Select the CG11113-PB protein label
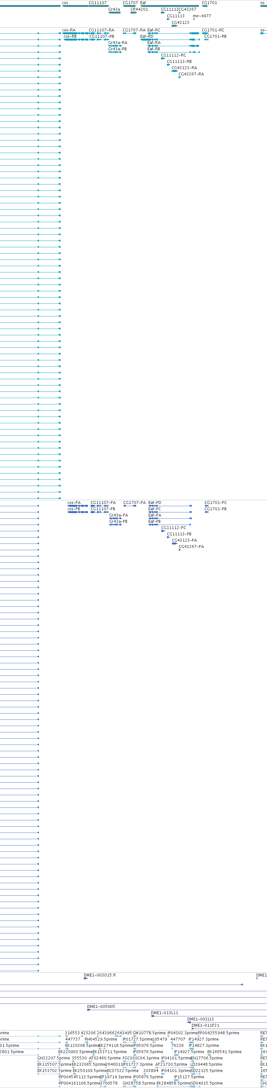The width and height of the screenshot is (267, 1088). (179, 534)
